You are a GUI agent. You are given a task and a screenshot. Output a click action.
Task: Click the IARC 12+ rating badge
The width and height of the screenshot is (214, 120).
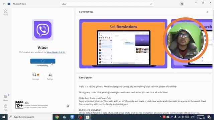pos(19,105)
